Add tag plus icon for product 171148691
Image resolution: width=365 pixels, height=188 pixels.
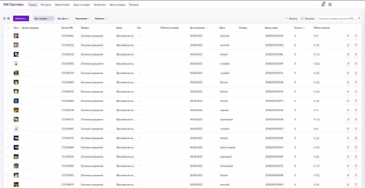click(139, 36)
